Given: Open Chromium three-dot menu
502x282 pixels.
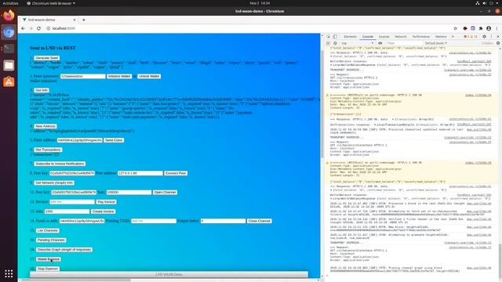Looking at the screenshot, I should pyautogui.click(x=497, y=28).
